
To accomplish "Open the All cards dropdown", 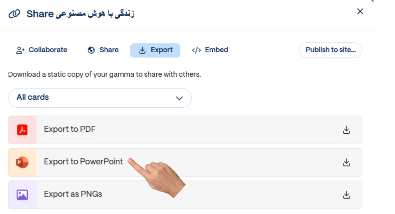I will pyautogui.click(x=100, y=98).
